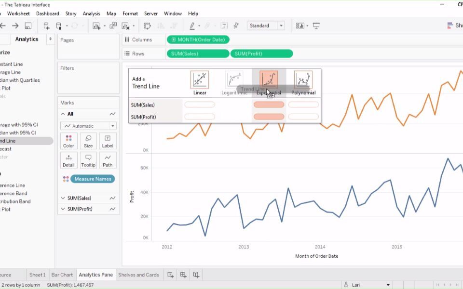
Task: Click the New Worksheet toolbar icon
Action: pos(96,26)
